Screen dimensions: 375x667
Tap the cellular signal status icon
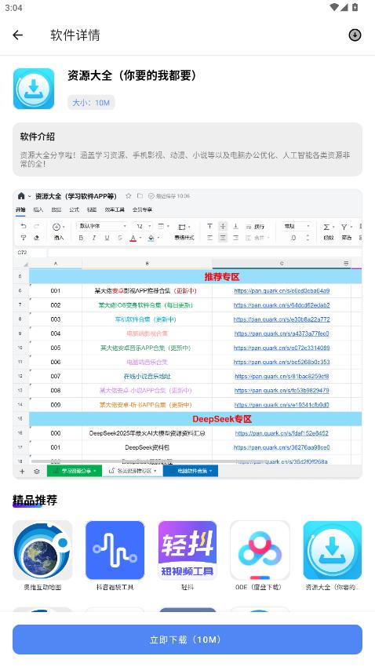[344, 7]
